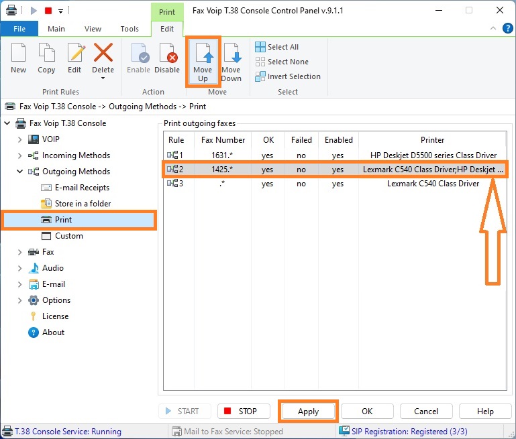Click quick access start play icon
The image size is (516, 439).
pyautogui.click(x=34, y=11)
